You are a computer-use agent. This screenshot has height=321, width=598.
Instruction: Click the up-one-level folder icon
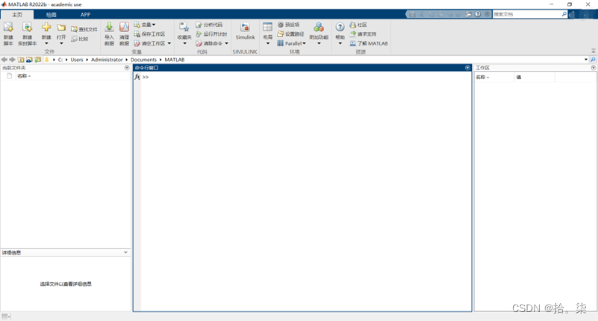21,60
